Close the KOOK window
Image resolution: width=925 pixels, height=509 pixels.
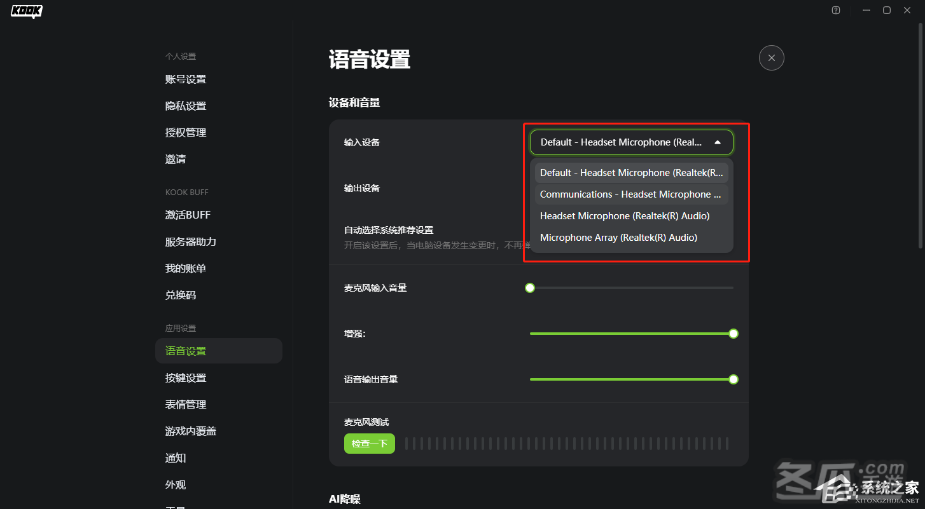pos(907,10)
